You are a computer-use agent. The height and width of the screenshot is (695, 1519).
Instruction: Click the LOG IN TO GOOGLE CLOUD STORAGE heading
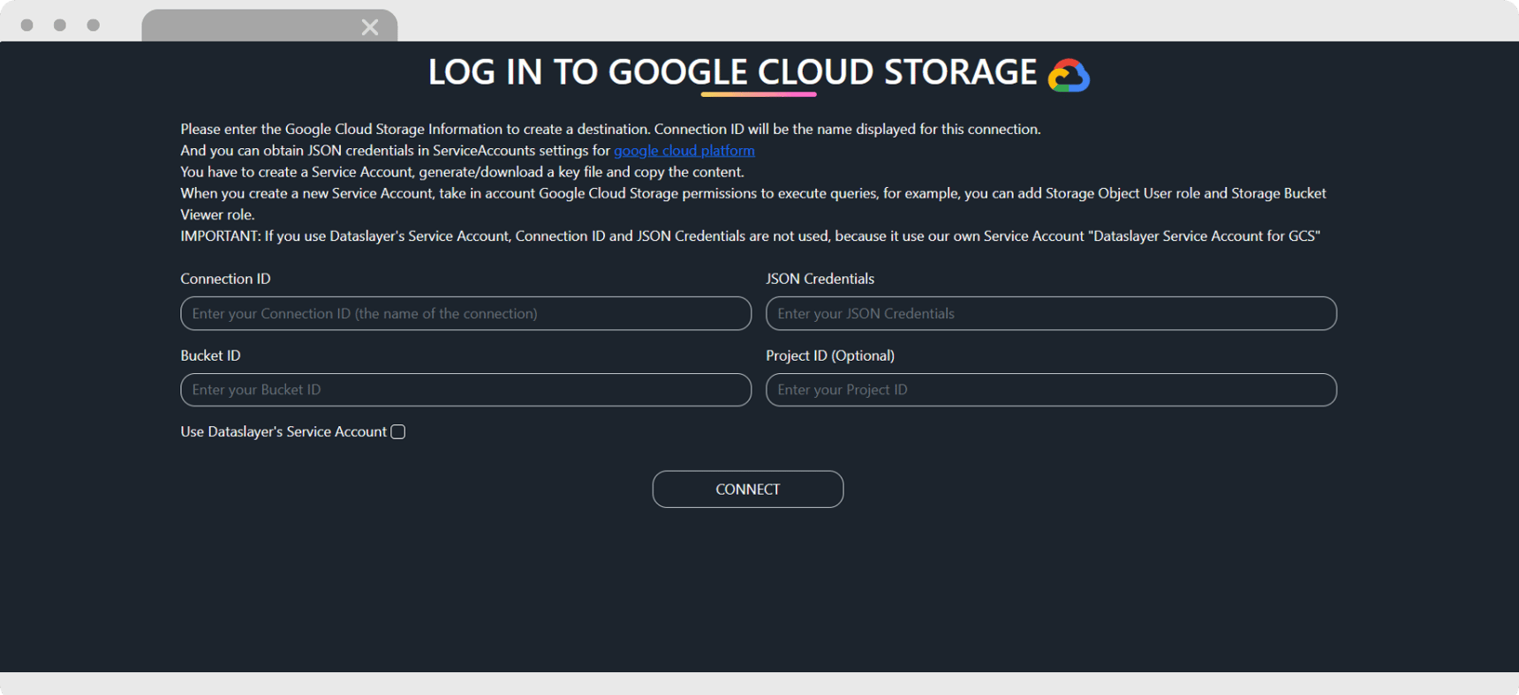732,72
